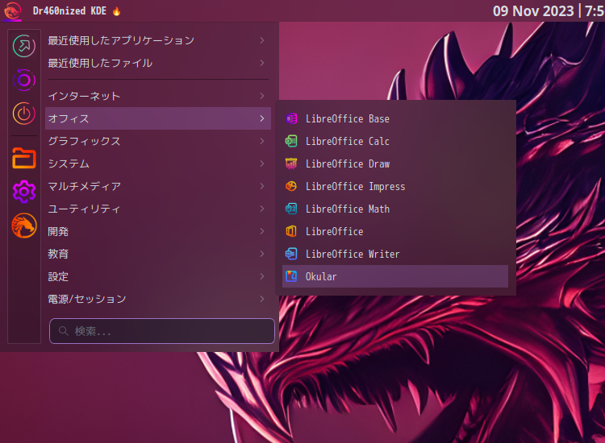Viewport: 605px width, 443px height.
Task: Expand ユーティリティ submenu arrow
Action: click(x=262, y=209)
